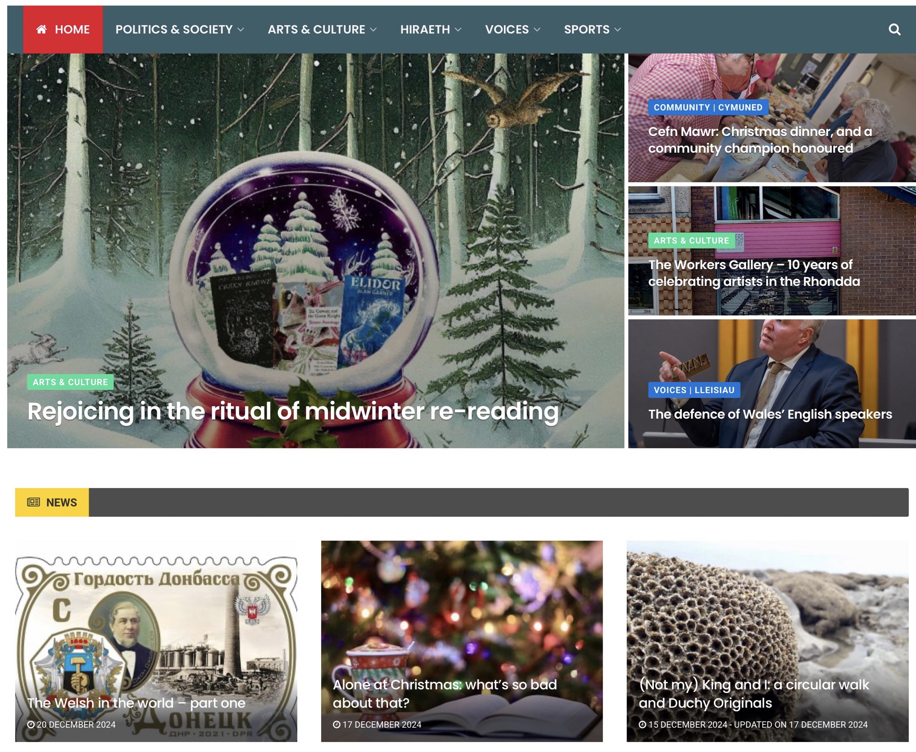Read The defence of Wales' English speakers

tap(770, 414)
